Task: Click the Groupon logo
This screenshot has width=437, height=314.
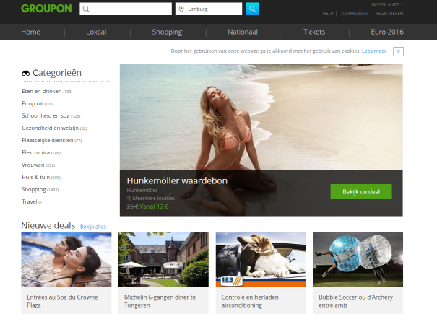Action: point(46,9)
